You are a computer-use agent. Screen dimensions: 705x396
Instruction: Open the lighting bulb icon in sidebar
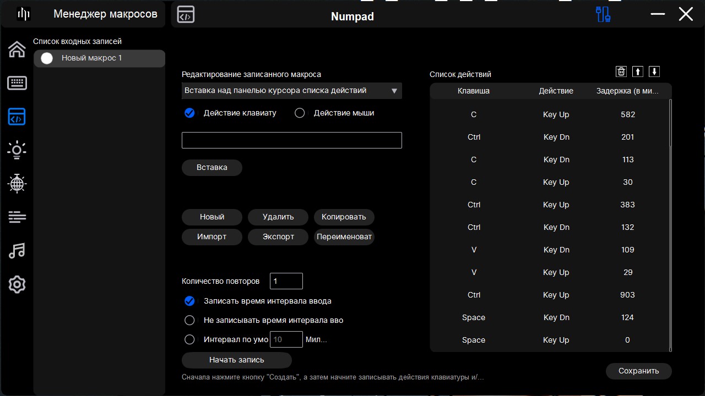tap(17, 150)
